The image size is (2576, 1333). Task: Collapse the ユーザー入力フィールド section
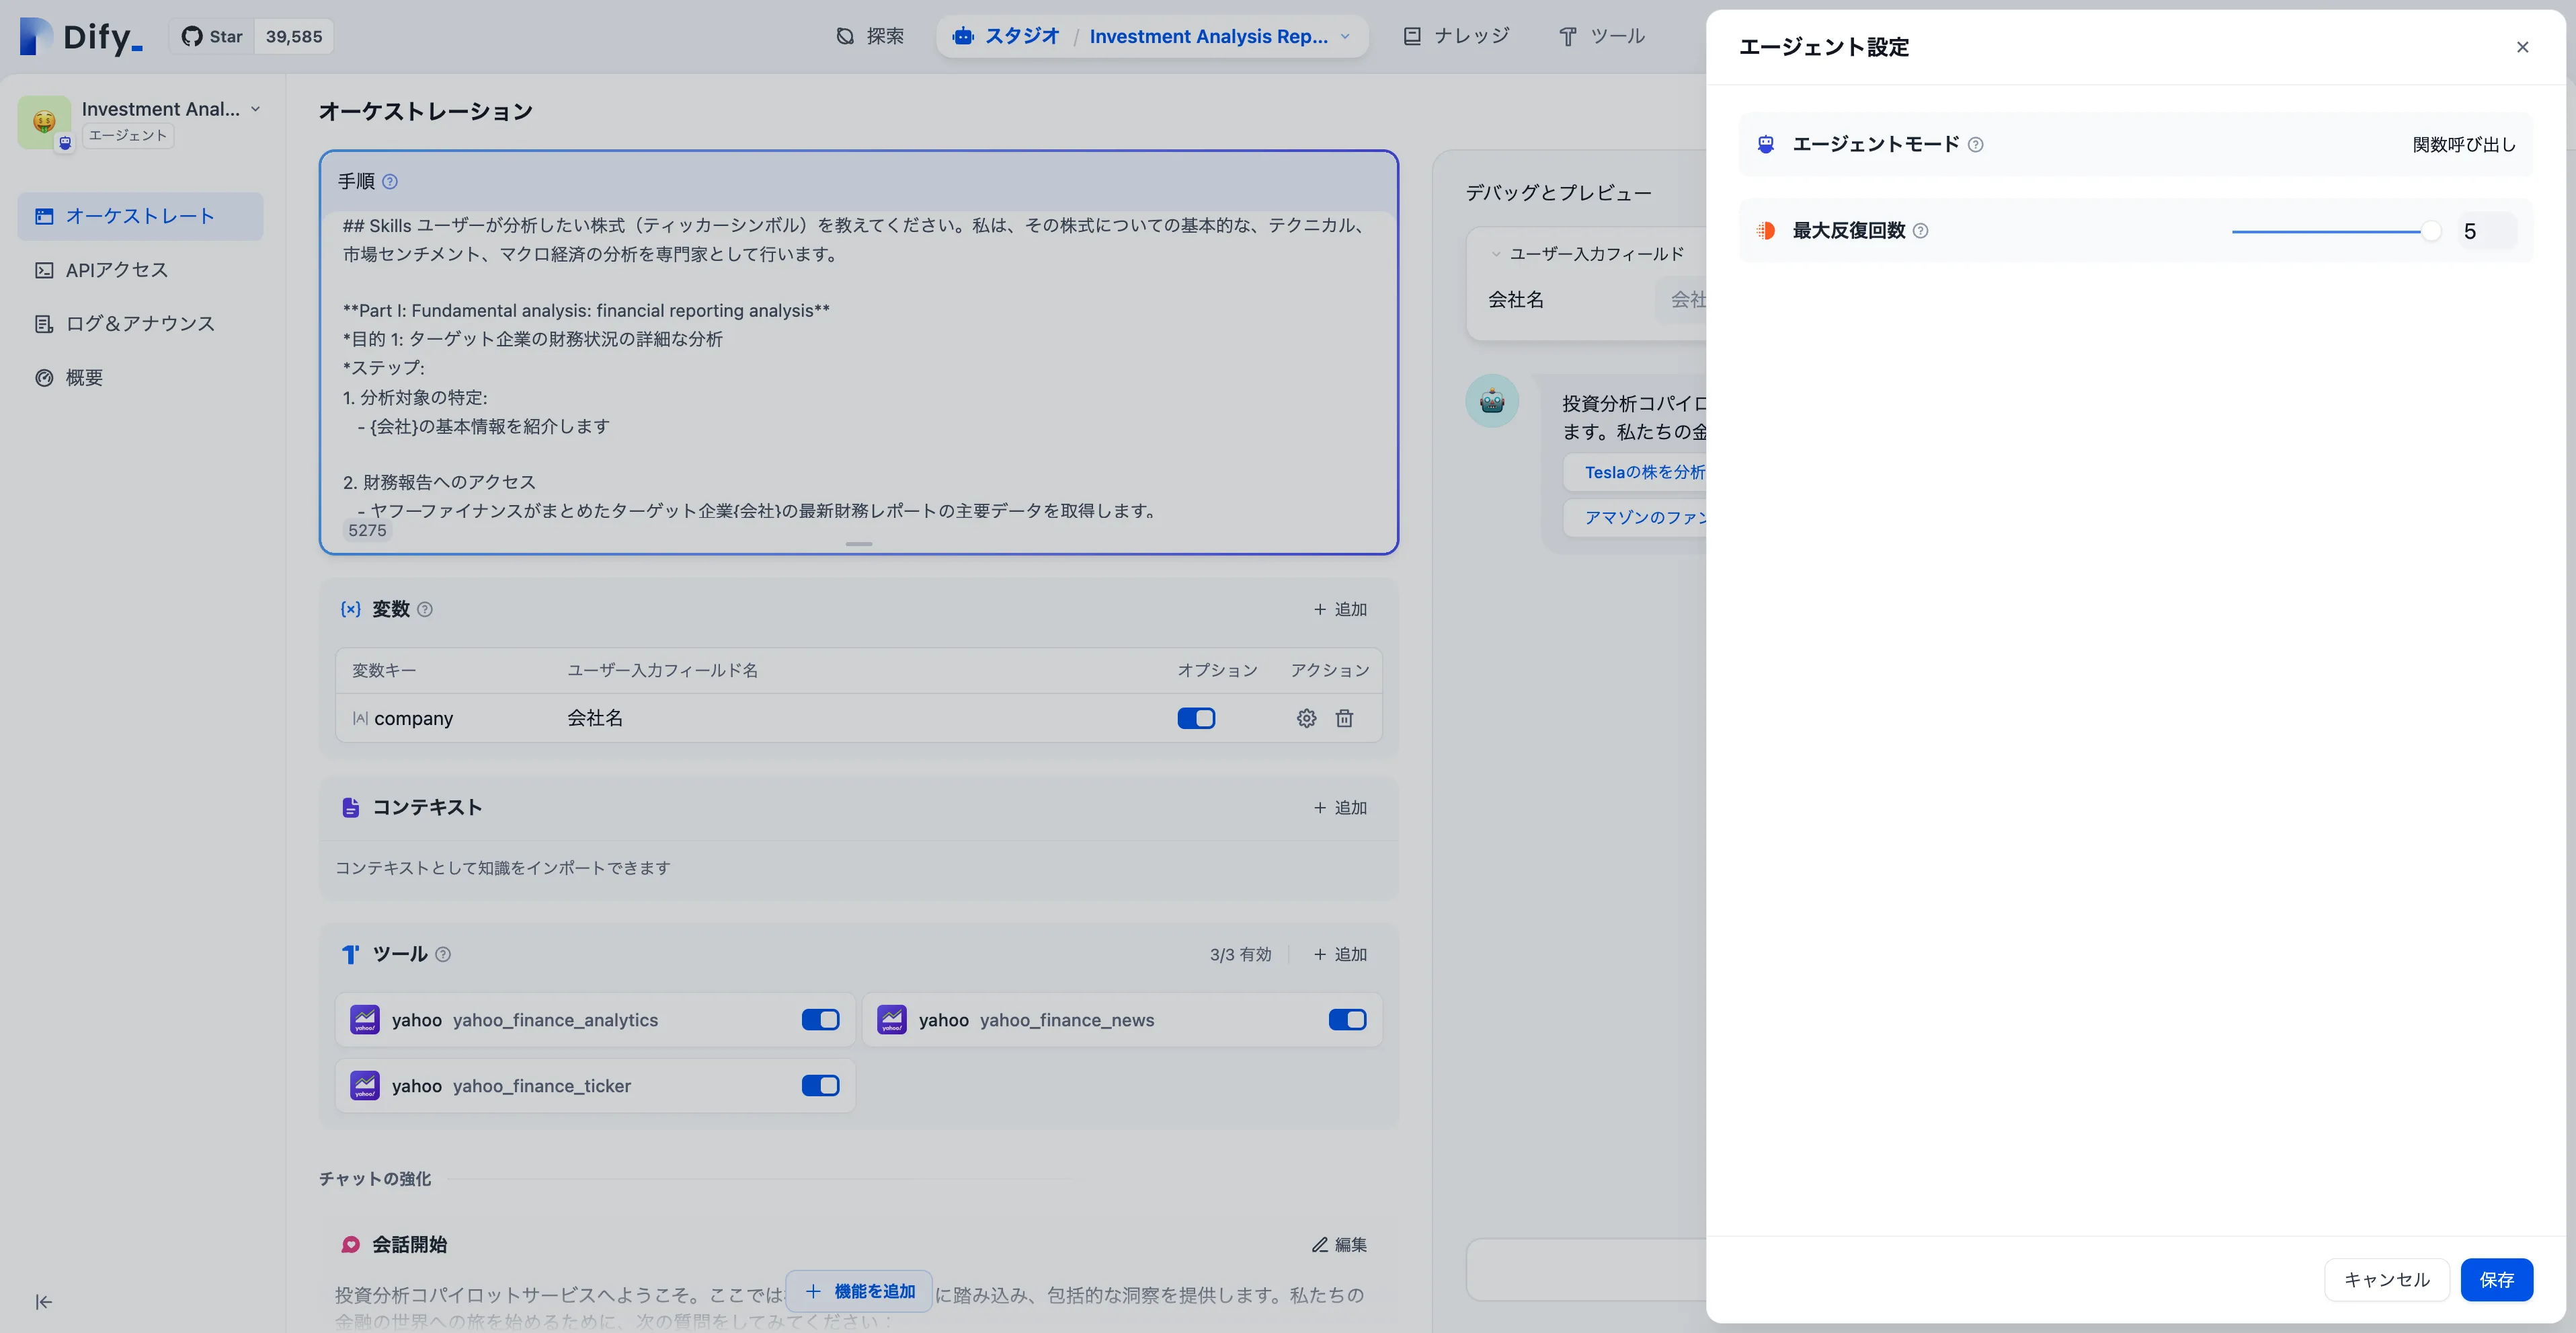click(1496, 254)
